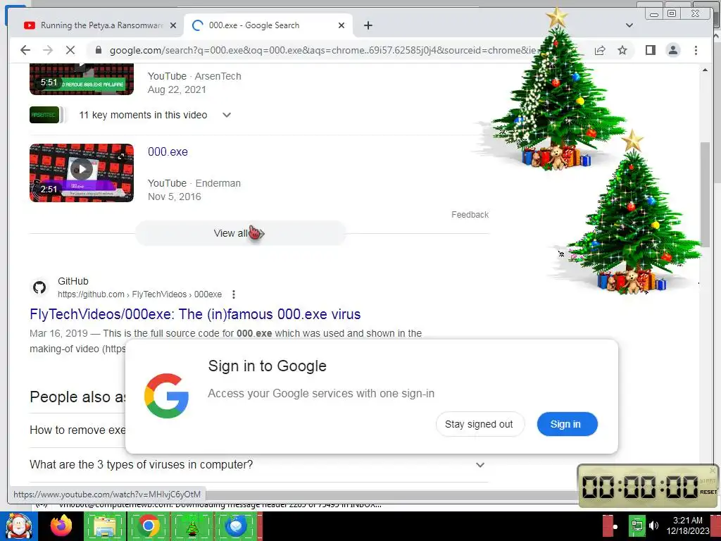
Task: Expand the How to remove exe question
Action: [x=77, y=430]
